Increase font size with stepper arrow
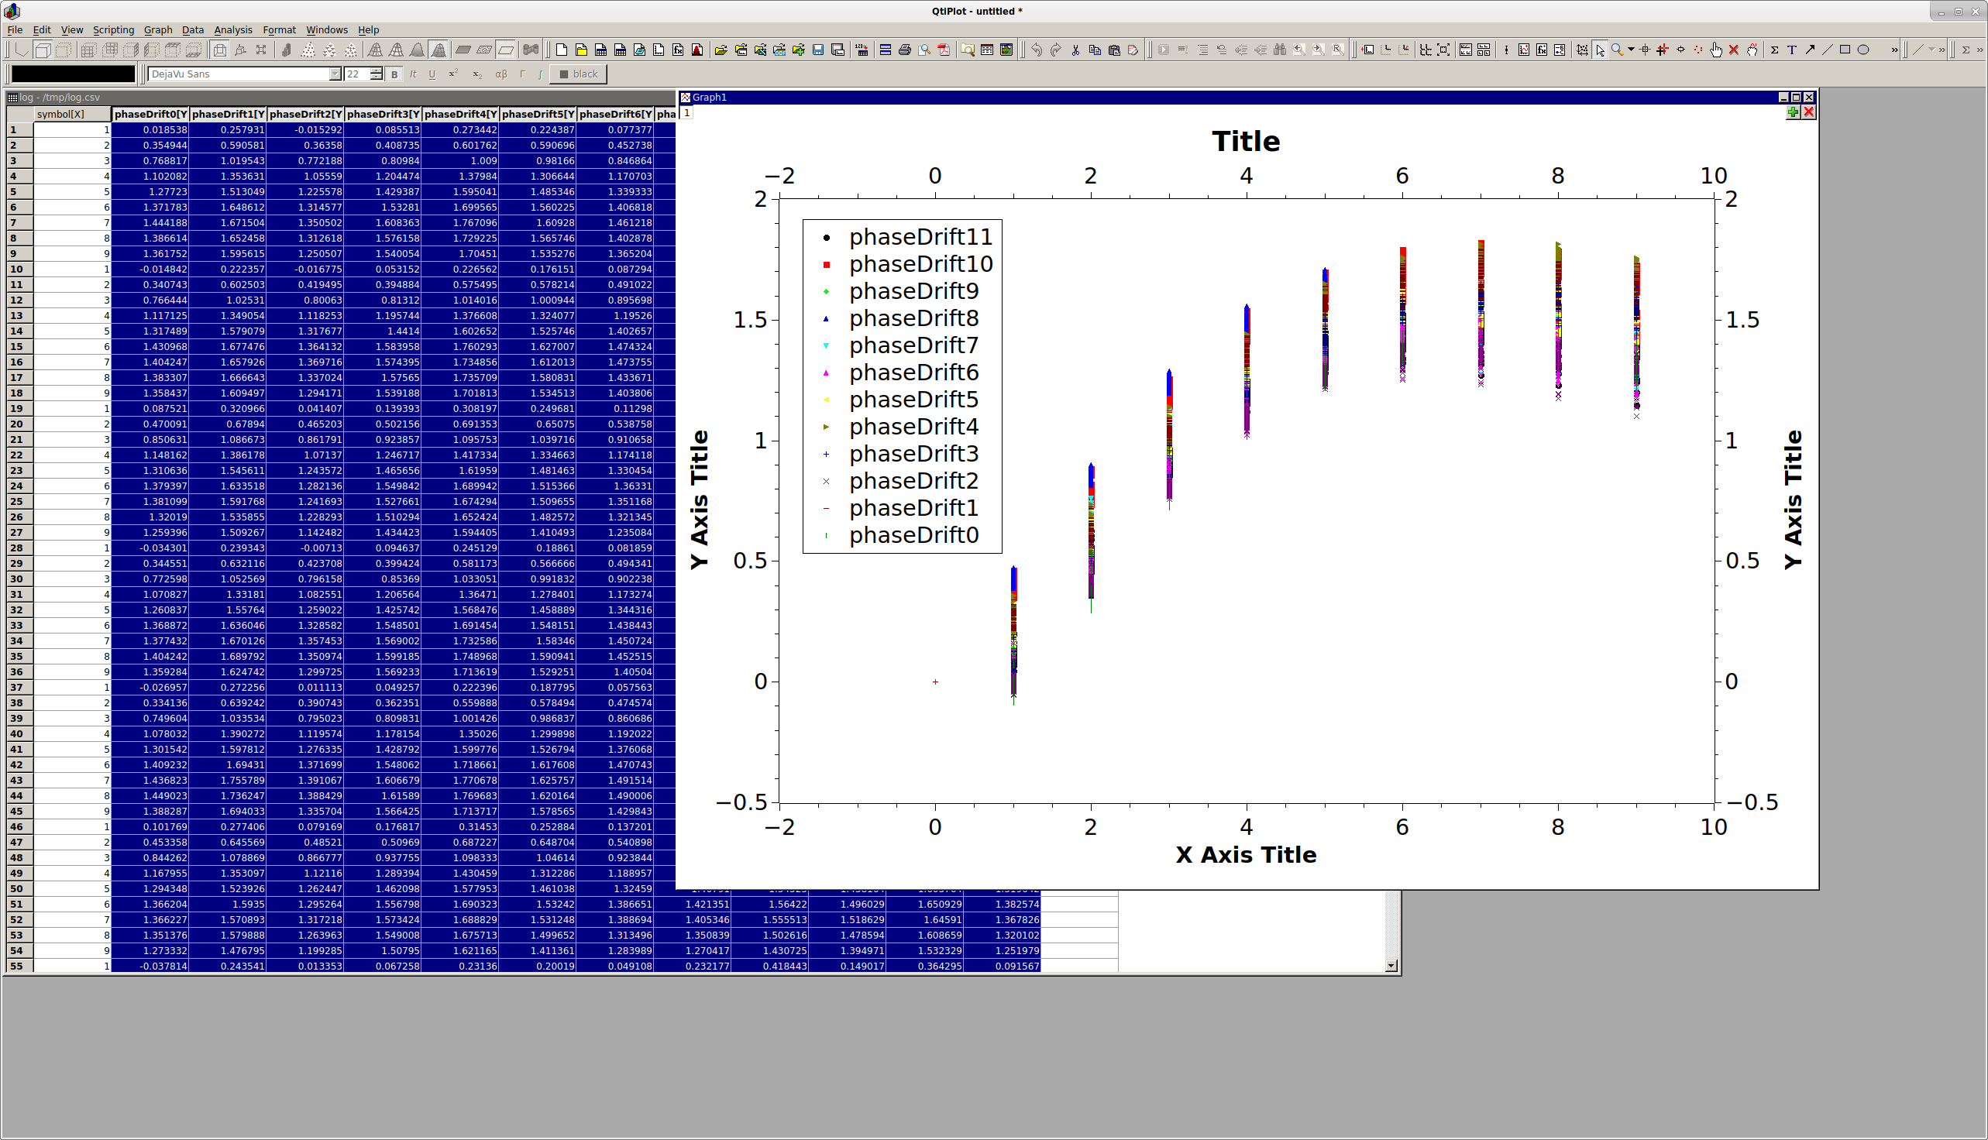This screenshot has width=1988, height=1140. point(376,70)
